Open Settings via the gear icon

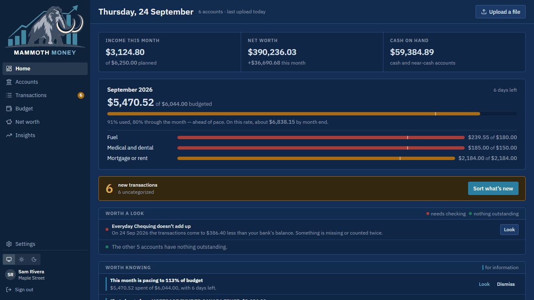[x=9, y=244]
